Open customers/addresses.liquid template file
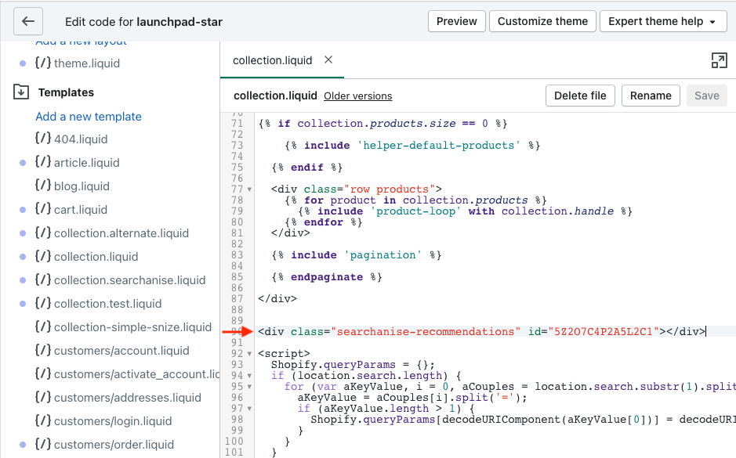736x458 pixels. pyautogui.click(x=128, y=397)
